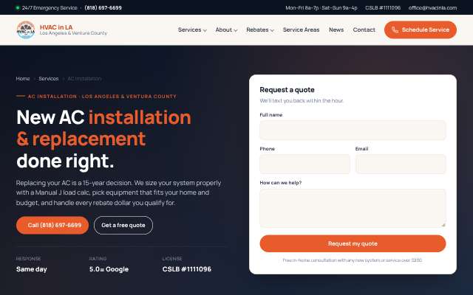Screen dimensions: 473x295
Task: Click Get a free quote button
Action: tap(123, 225)
